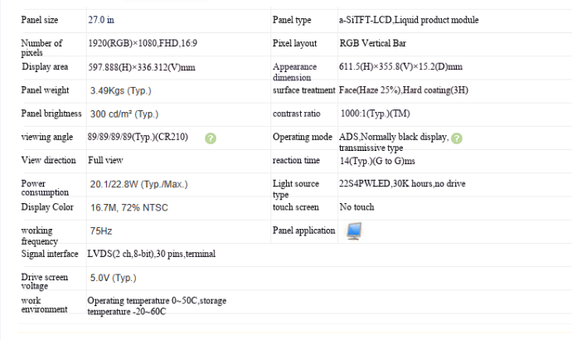Viewport: 577px width, 340px height.
Task: Select the 300 cd/m² brightness value
Action: [x=124, y=114]
